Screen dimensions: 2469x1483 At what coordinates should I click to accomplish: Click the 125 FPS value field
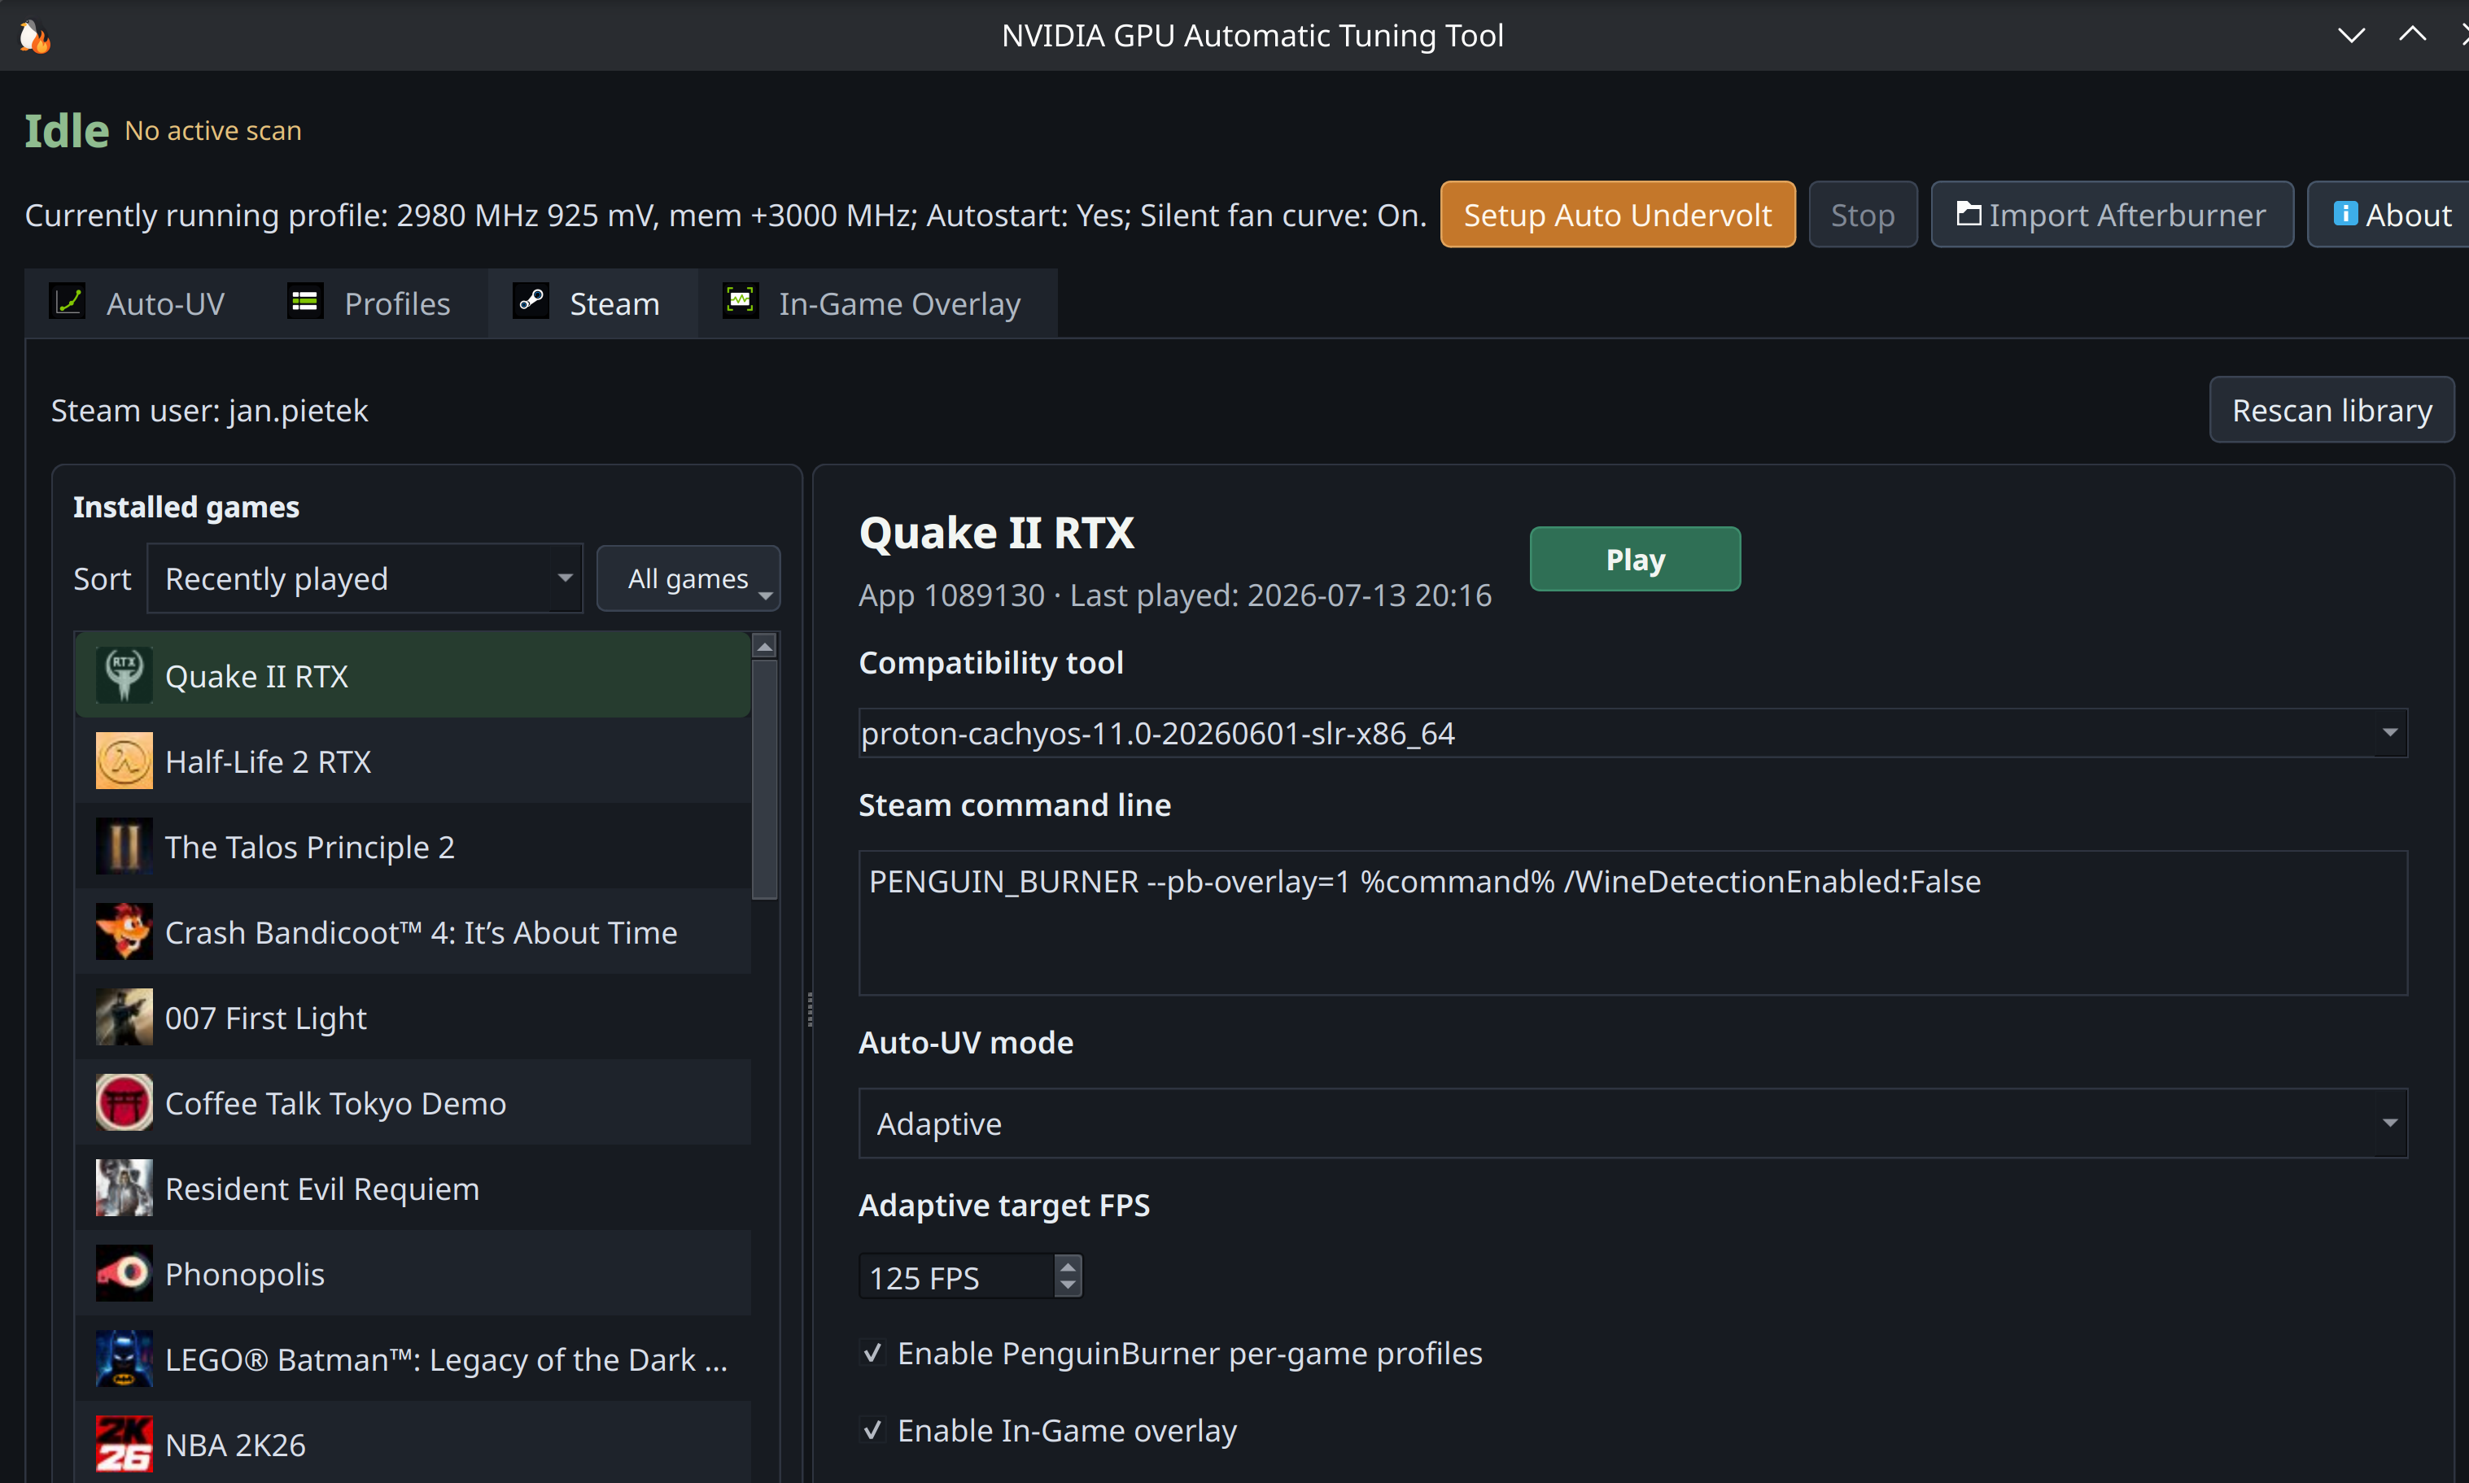point(957,1277)
